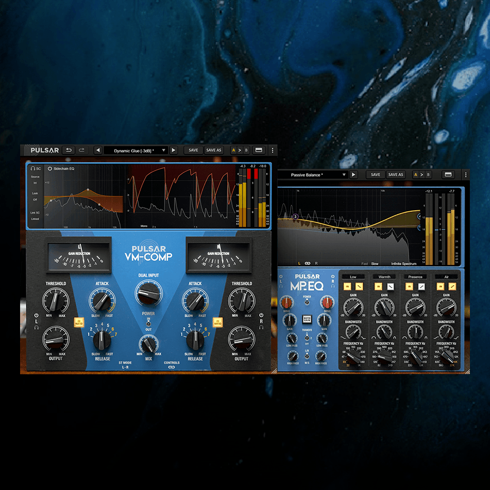Image resolution: width=490 pixels, height=490 pixels.
Task: Change the ST MODE L-R setting
Action: tap(125, 365)
